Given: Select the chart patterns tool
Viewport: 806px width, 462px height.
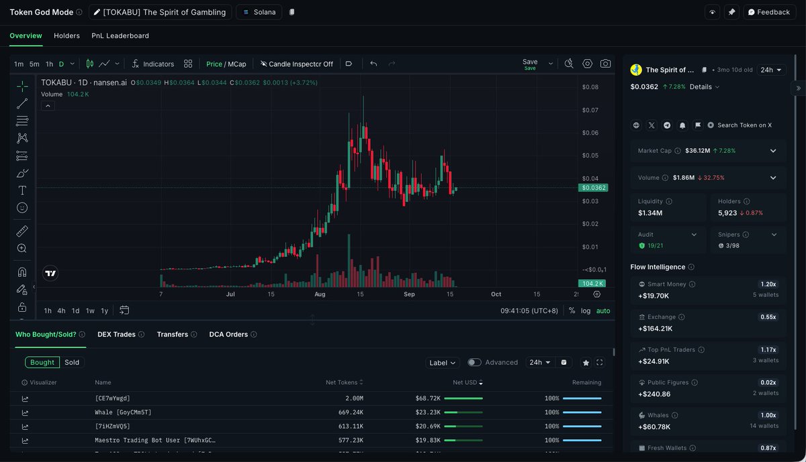Looking at the screenshot, I should (22, 138).
